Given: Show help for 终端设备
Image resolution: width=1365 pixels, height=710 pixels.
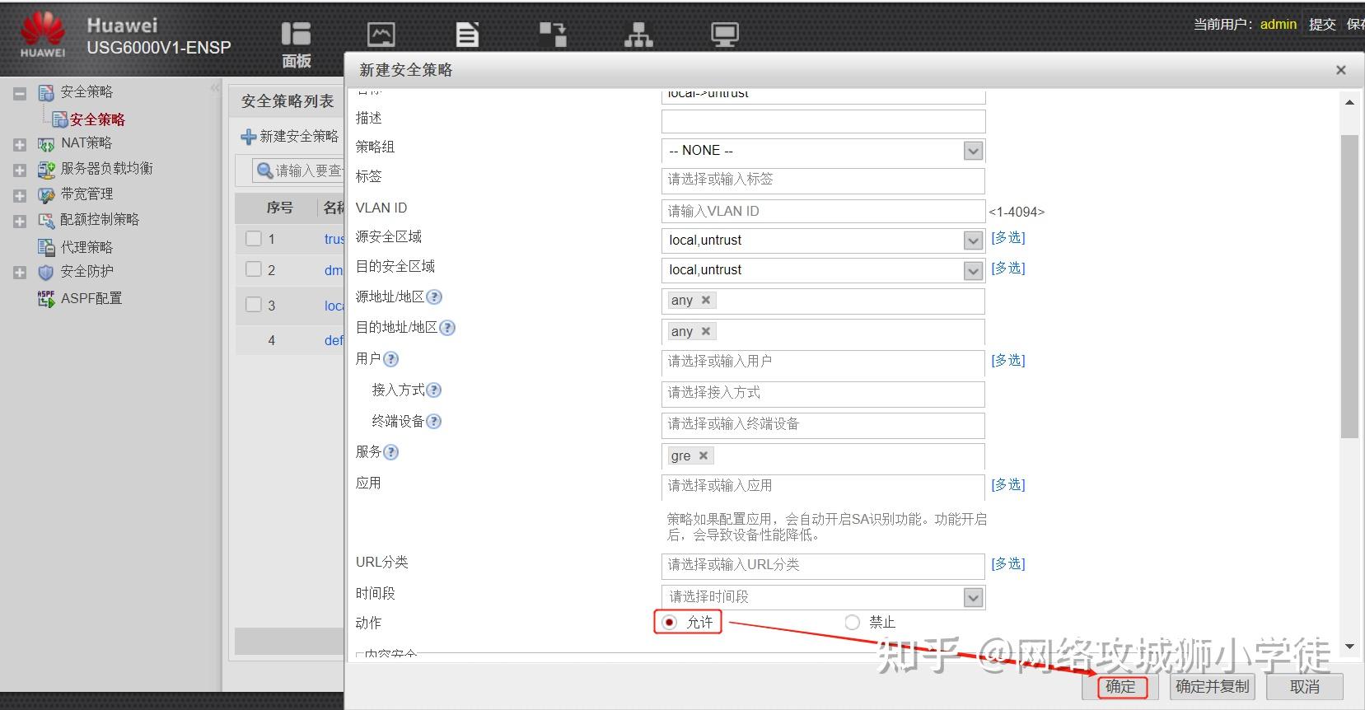Looking at the screenshot, I should coord(434,422).
